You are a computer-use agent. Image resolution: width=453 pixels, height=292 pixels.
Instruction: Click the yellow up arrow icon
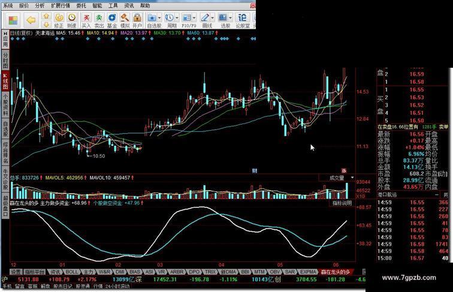point(46,16)
